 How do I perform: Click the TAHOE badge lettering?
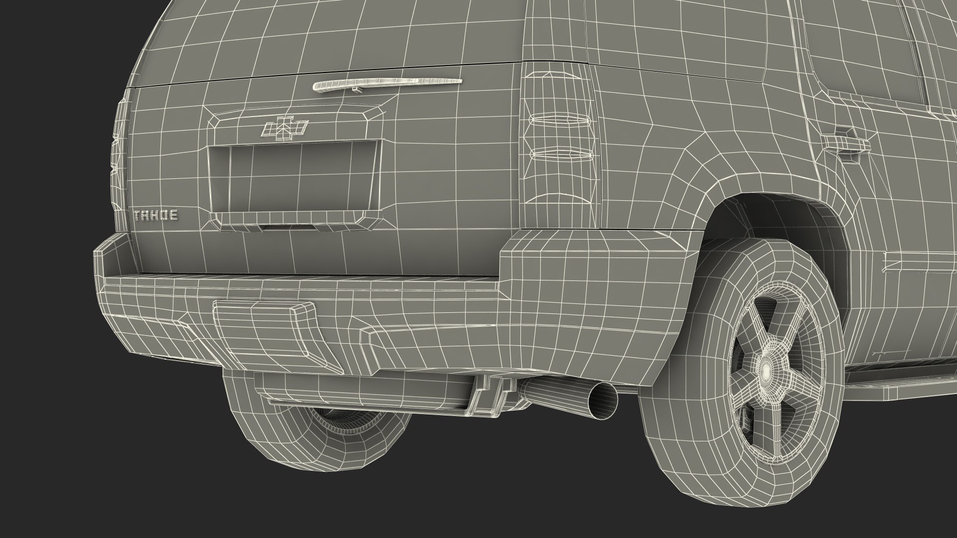click(x=157, y=215)
